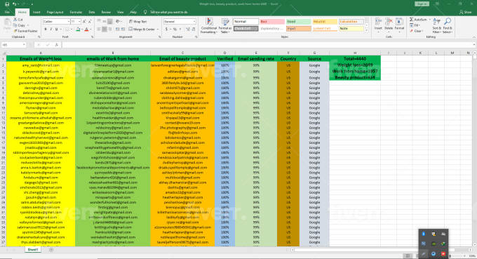Collapse the ribbon with the chevron
This screenshot has width=477, height=259.
pos(473,36)
